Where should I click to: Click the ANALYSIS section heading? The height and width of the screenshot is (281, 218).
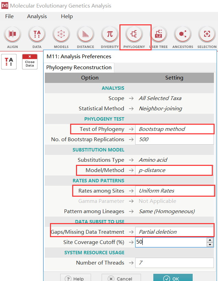point(113,88)
